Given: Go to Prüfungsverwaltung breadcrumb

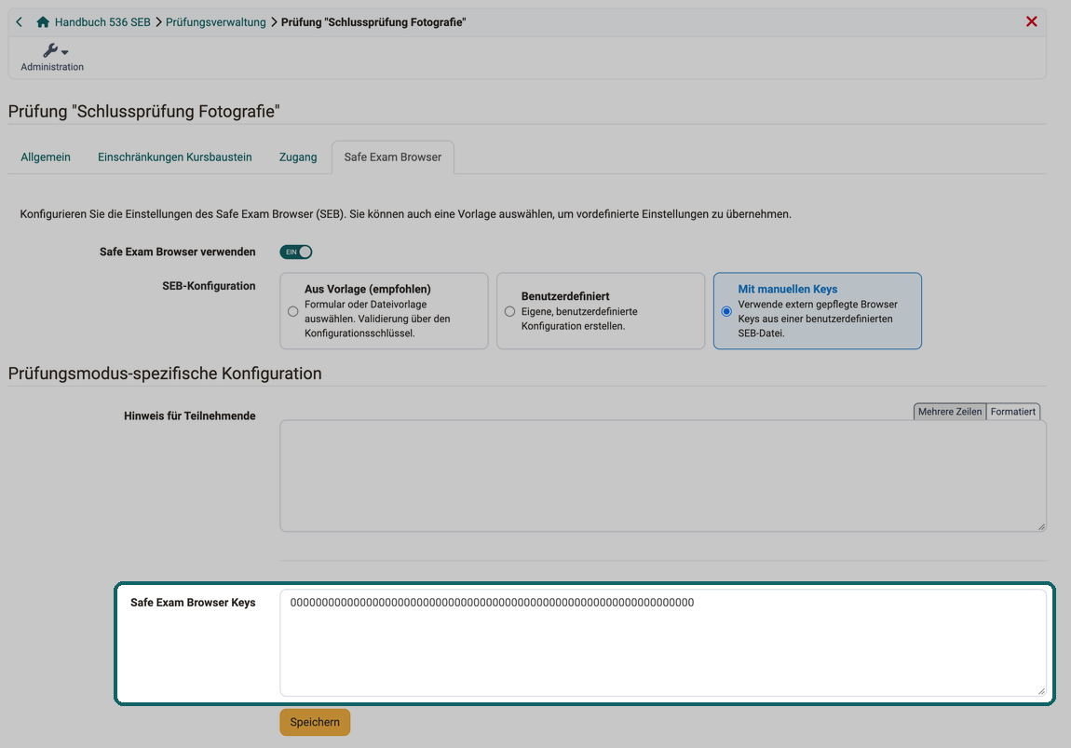Looking at the screenshot, I should [x=216, y=21].
